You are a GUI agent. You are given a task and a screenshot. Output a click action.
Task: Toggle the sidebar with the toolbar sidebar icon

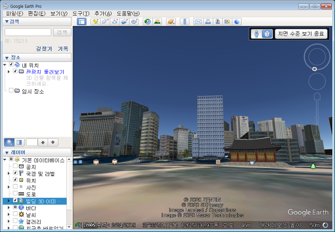click(x=82, y=22)
